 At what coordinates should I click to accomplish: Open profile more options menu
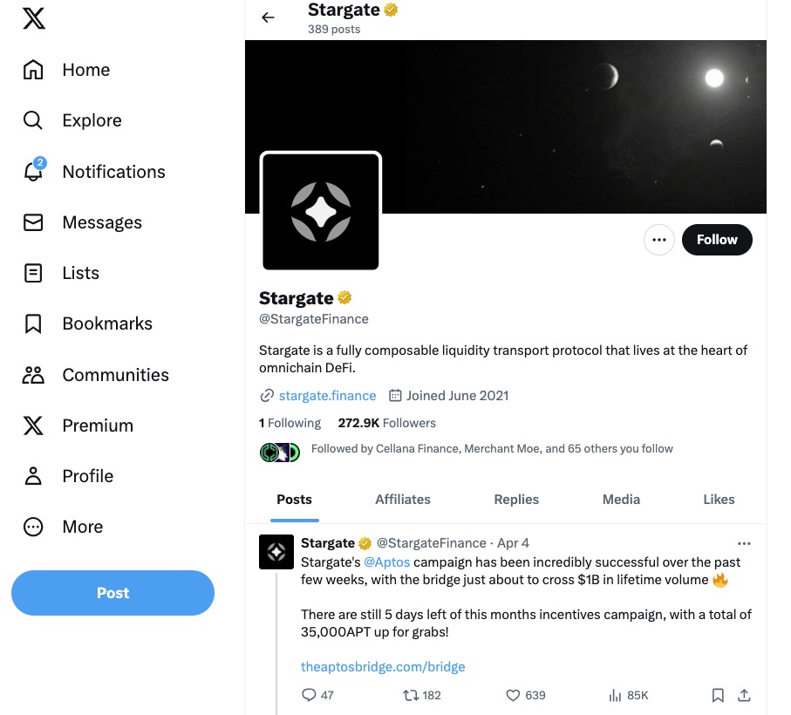pyautogui.click(x=659, y=240)
